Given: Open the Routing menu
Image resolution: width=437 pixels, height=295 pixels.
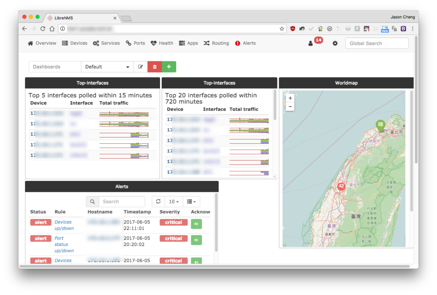Looking at the screenshot, I should pyautogui.click(x=216, y=43).
